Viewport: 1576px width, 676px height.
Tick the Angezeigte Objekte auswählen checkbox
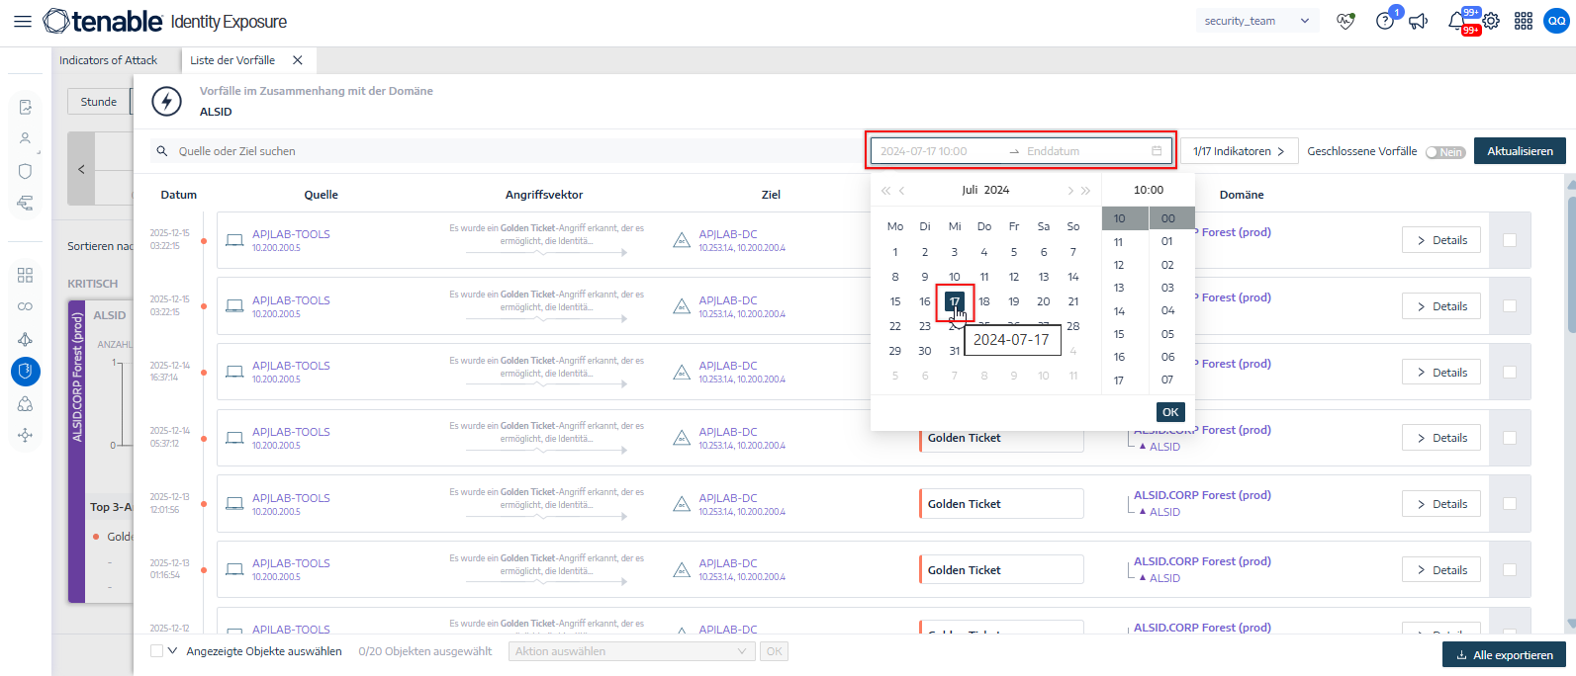click(x=156, y=651)
